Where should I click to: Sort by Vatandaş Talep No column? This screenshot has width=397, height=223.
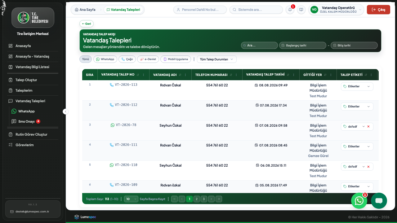pyautogui.click(x=138, y=75)
